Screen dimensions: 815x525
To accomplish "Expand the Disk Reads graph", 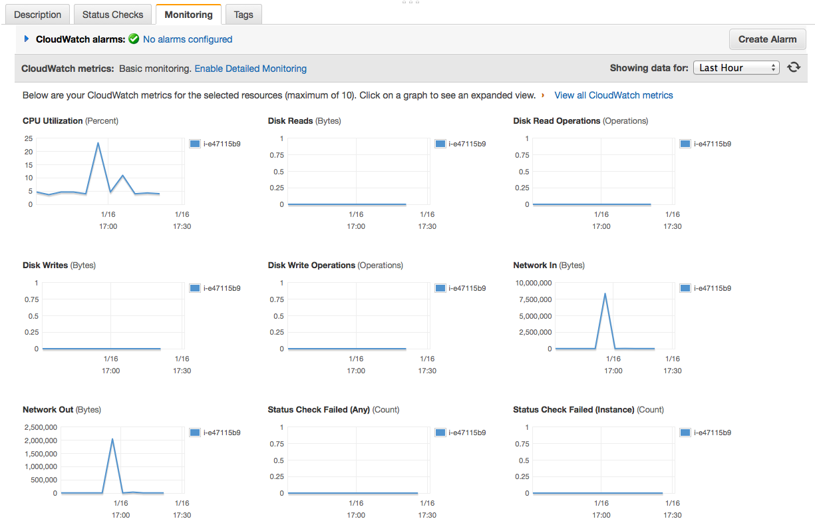I will point(359,172).
